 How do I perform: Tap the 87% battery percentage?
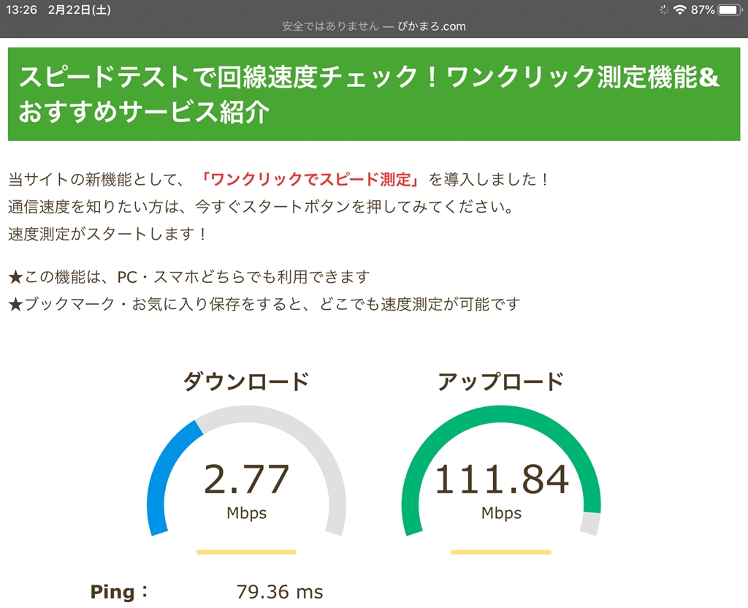tap(703, 9)
